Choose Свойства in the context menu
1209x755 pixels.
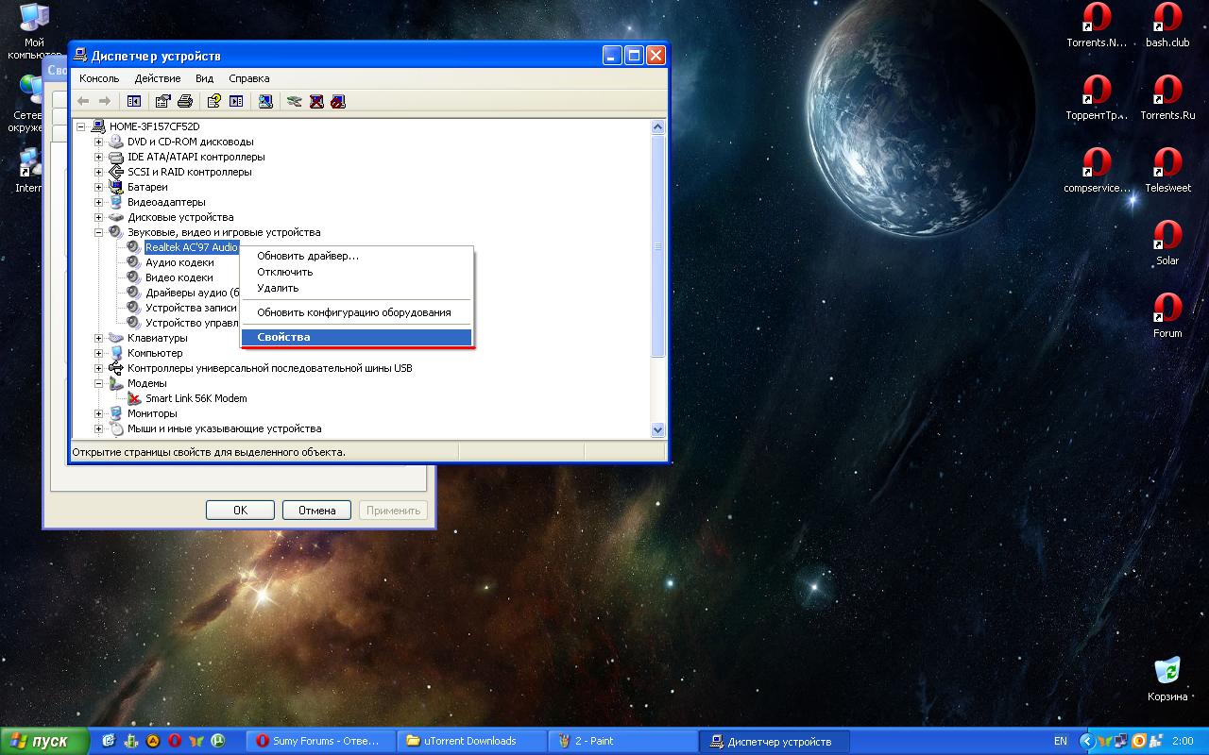283,337
